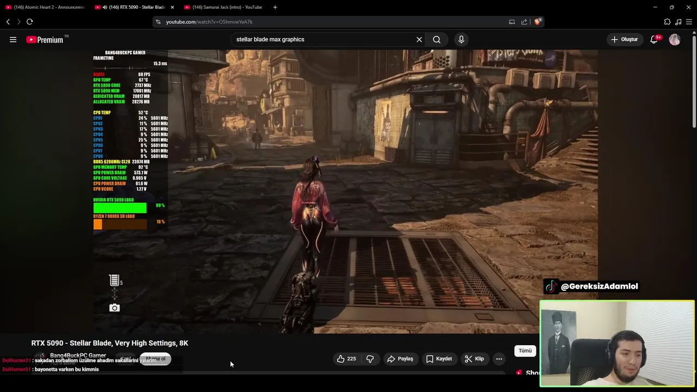Image resolution: width=697 pixels, height=392 pixels.
Task: Run search with magnifier button
Action: coord(437,39)
